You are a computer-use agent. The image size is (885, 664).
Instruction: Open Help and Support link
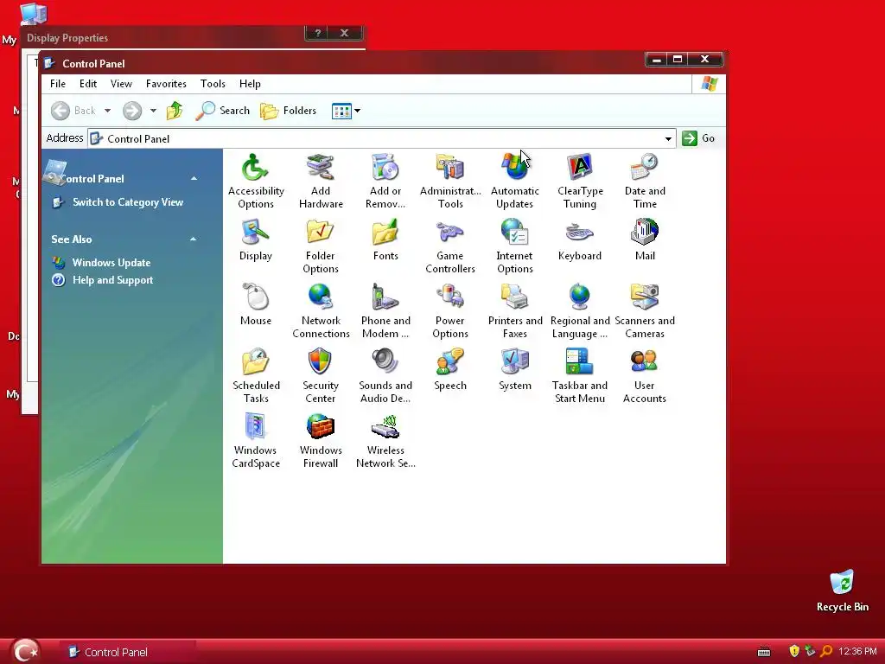click(112, 280)
